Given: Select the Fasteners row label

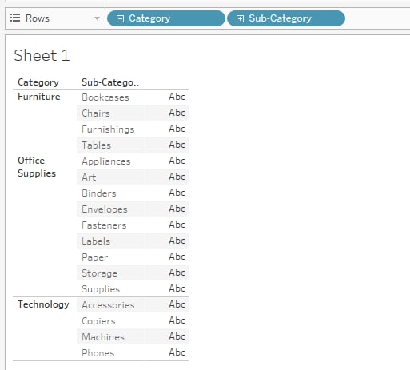Looking at the screenshot, I should click(x=104, y=225).
